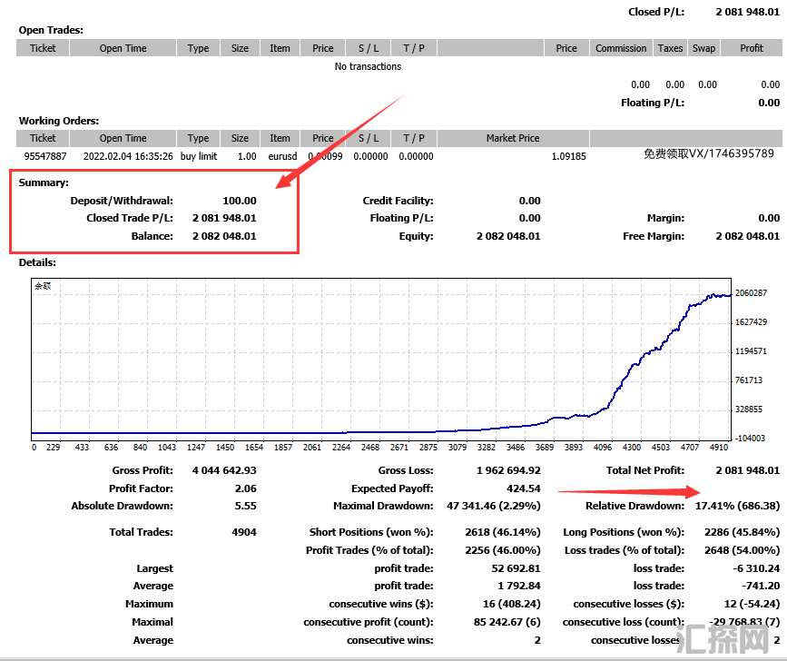The image size is (787, 661).
Task: Click the Expected Payoff value 424.54
Action: (x=524, y=488)
